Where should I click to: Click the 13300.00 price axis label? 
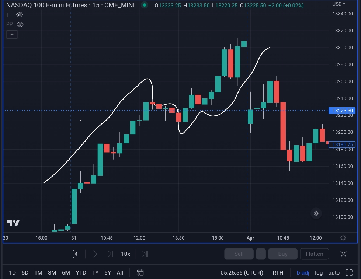coord(342,48)
